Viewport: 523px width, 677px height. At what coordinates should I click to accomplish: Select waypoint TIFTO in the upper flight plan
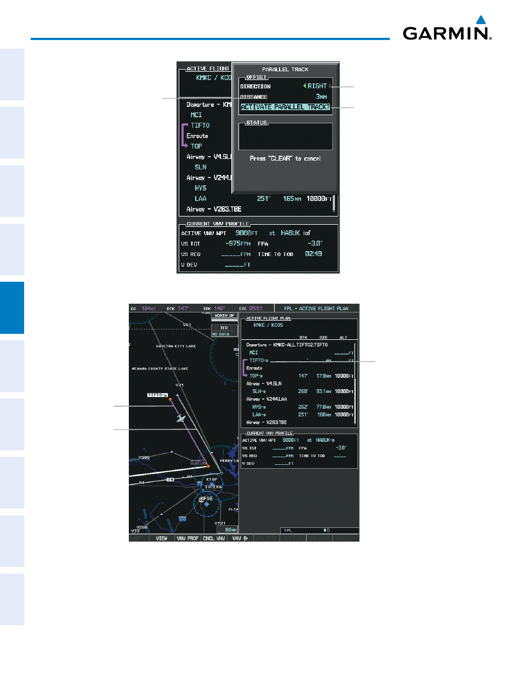click(x=200, y=126)
